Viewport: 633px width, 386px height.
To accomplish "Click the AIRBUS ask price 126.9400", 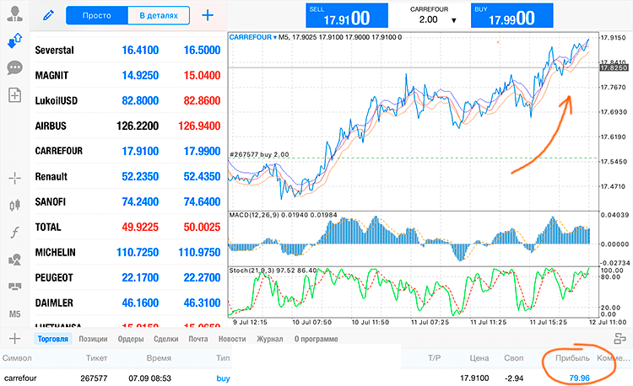I will click(x=199, y=126).
